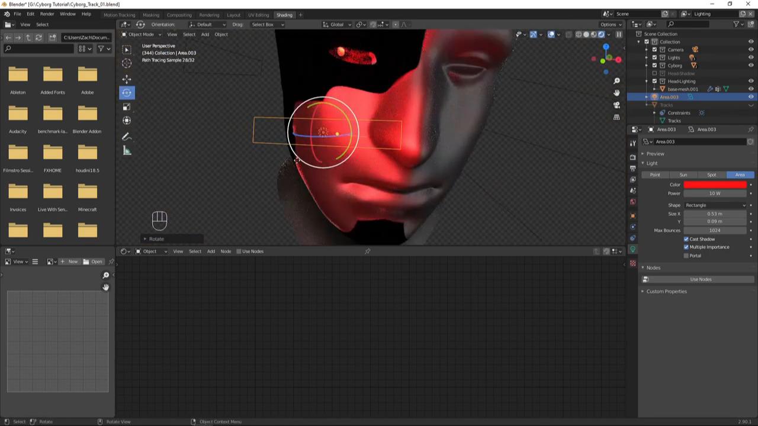Collapse the Nodes panel

pyautogui.click(x=653, y=267)
